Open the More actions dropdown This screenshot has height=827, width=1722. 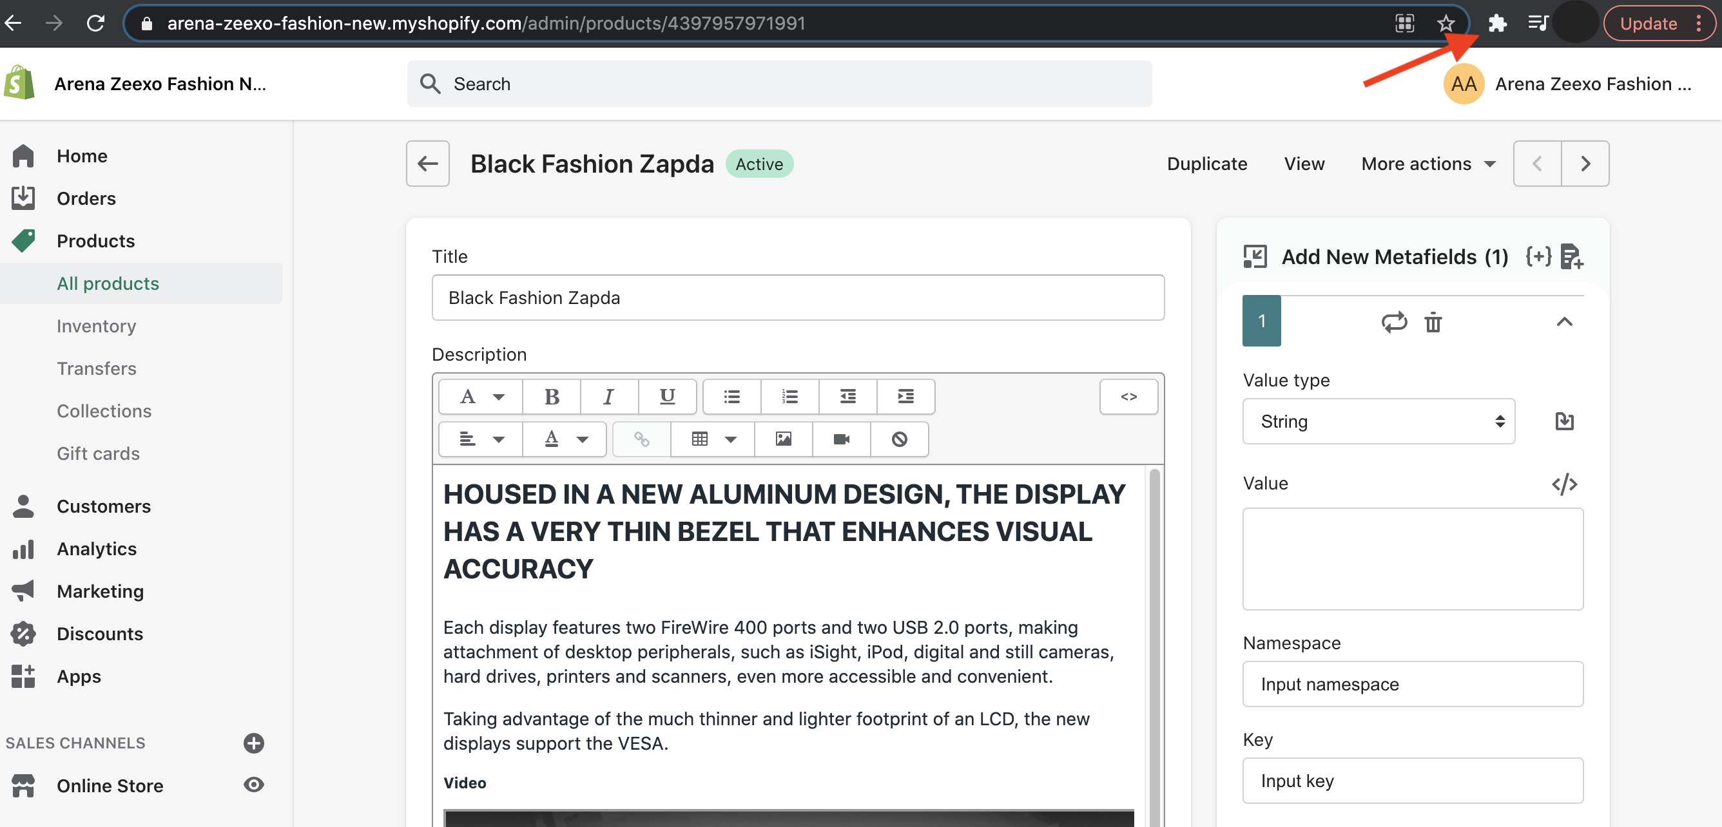point(1428,164)
